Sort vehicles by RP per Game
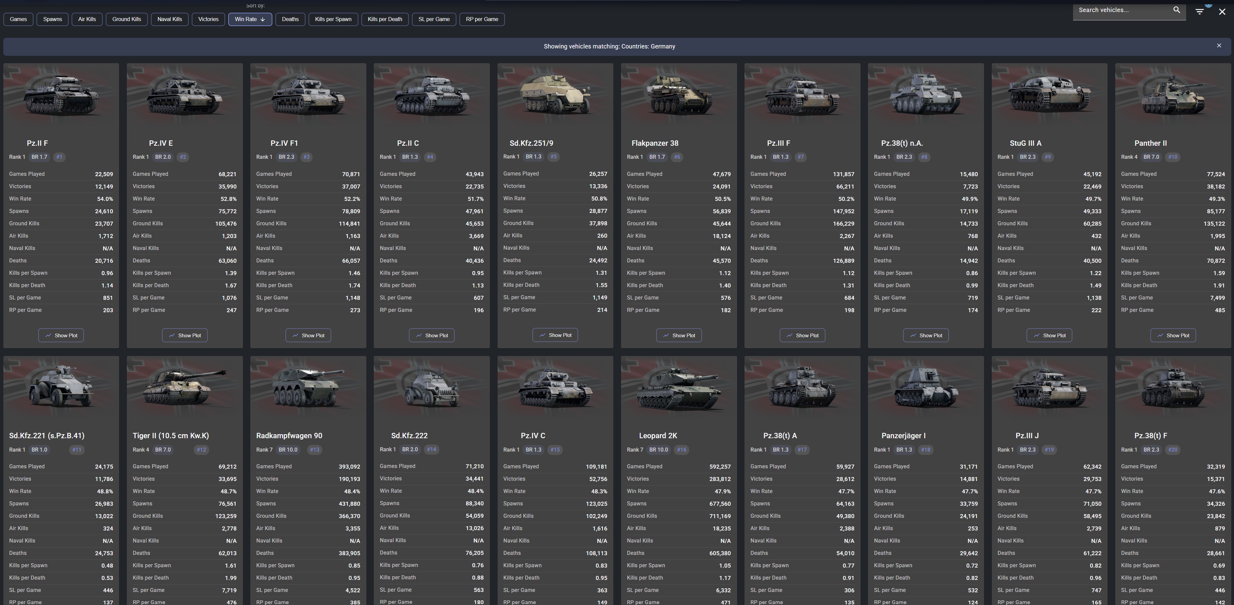Viewport: 1234px width, 605px height. [x=482, y=19]
